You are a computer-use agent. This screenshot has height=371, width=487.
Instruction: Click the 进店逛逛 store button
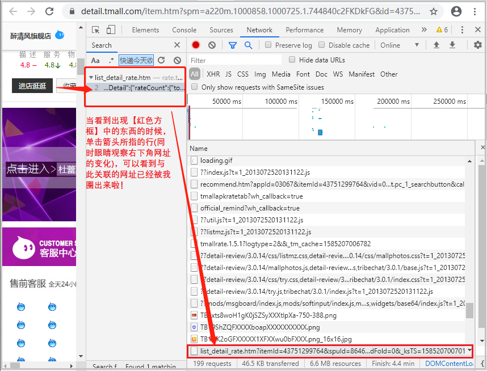[32, 86]
